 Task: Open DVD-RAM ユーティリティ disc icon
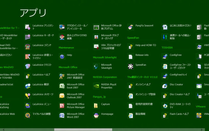point(165,106)
